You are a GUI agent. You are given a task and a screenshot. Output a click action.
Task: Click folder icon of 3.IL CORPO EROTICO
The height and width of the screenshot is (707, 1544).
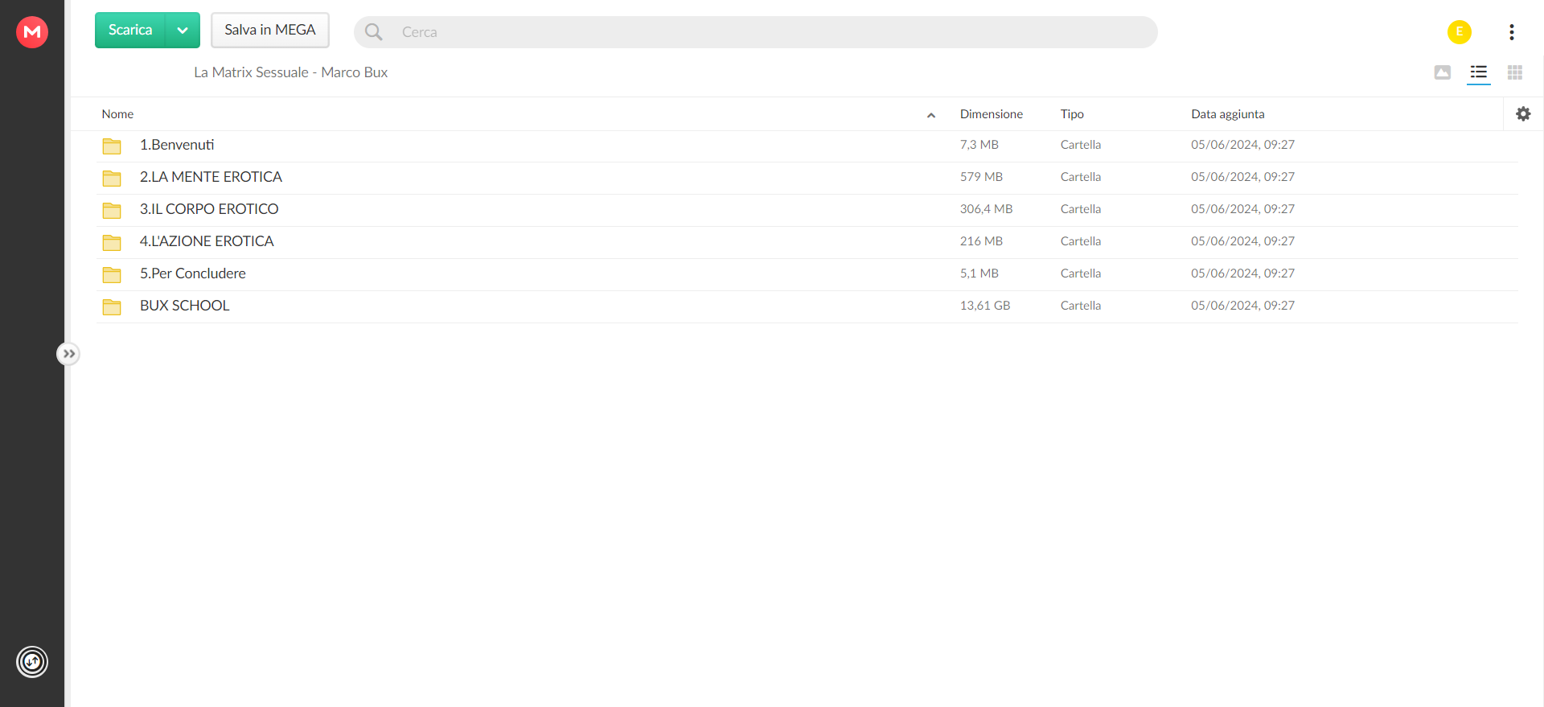tap(112, 211)
